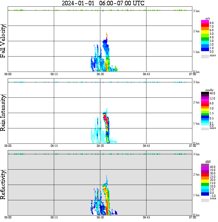
Task: Click the '3 km' height label on the Reflectivity plot
Action: click(196, 154)
